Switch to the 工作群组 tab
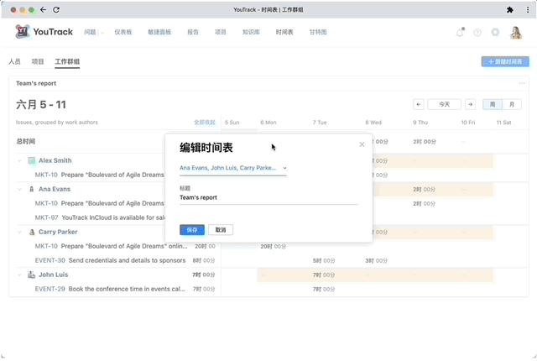The image size is (537, 361). point(67,61)
